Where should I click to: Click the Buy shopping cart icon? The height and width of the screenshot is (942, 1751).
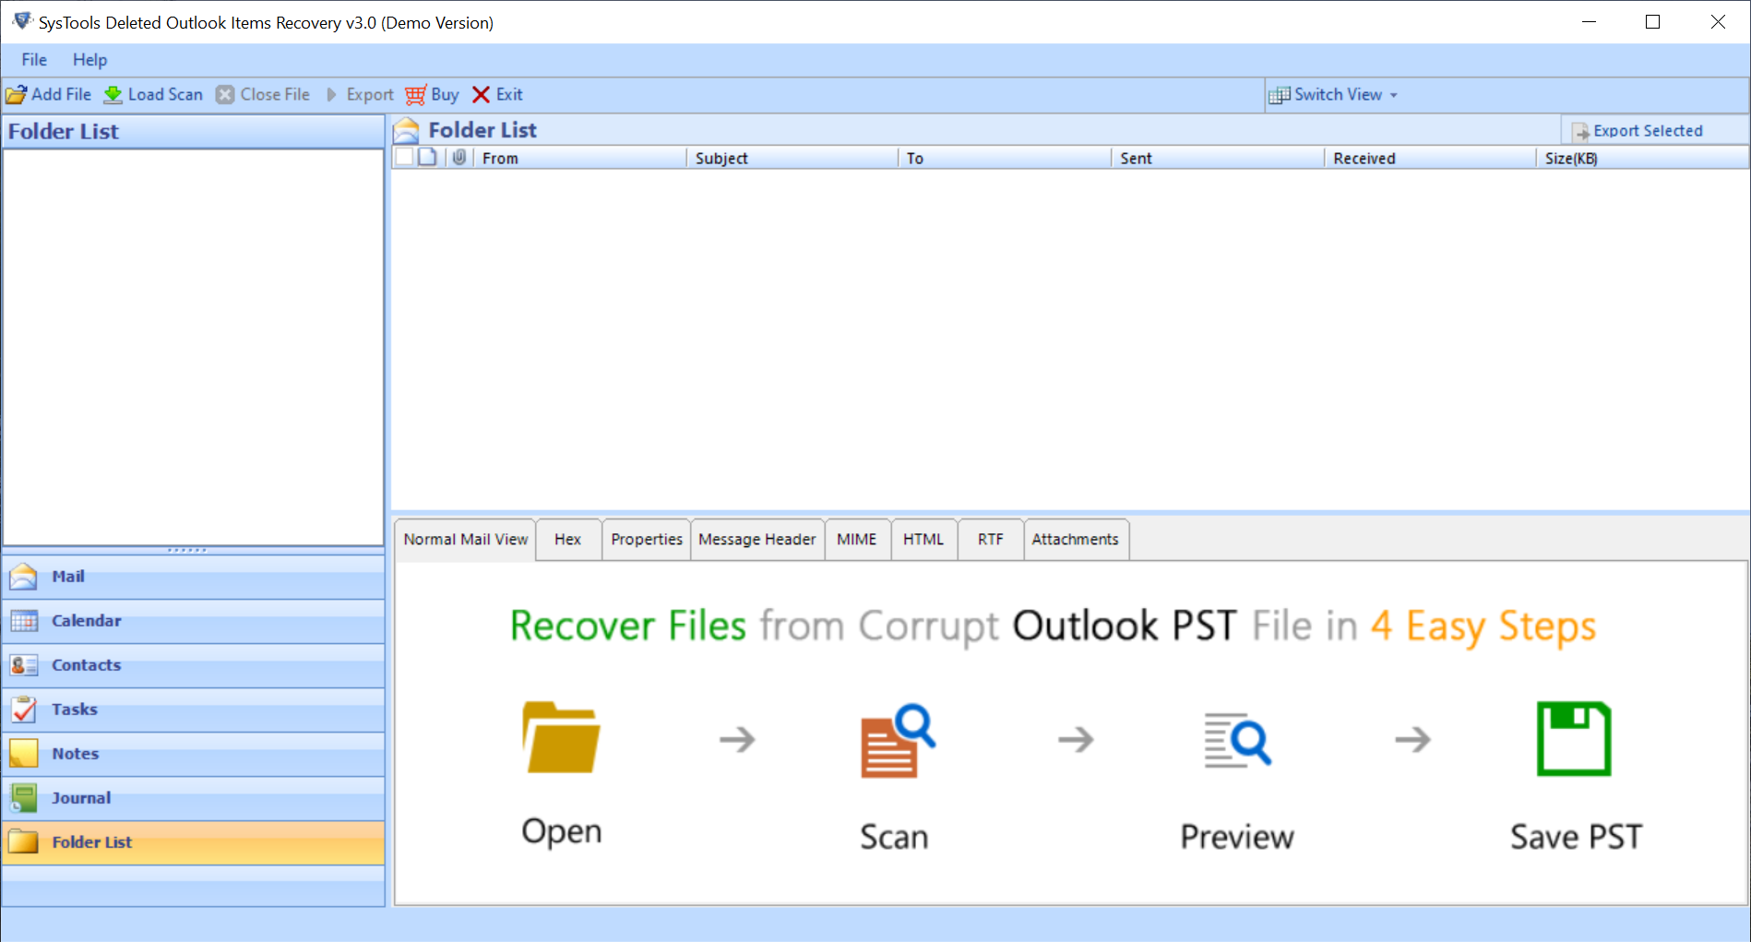point(416,95)
